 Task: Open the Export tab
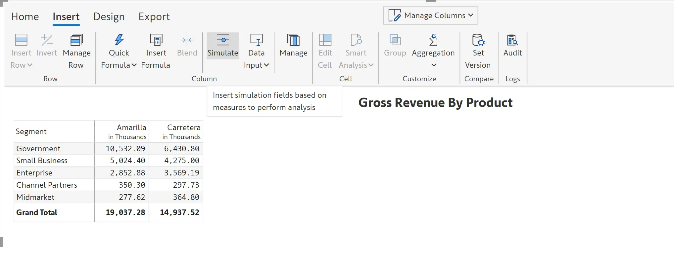[154, 17]
